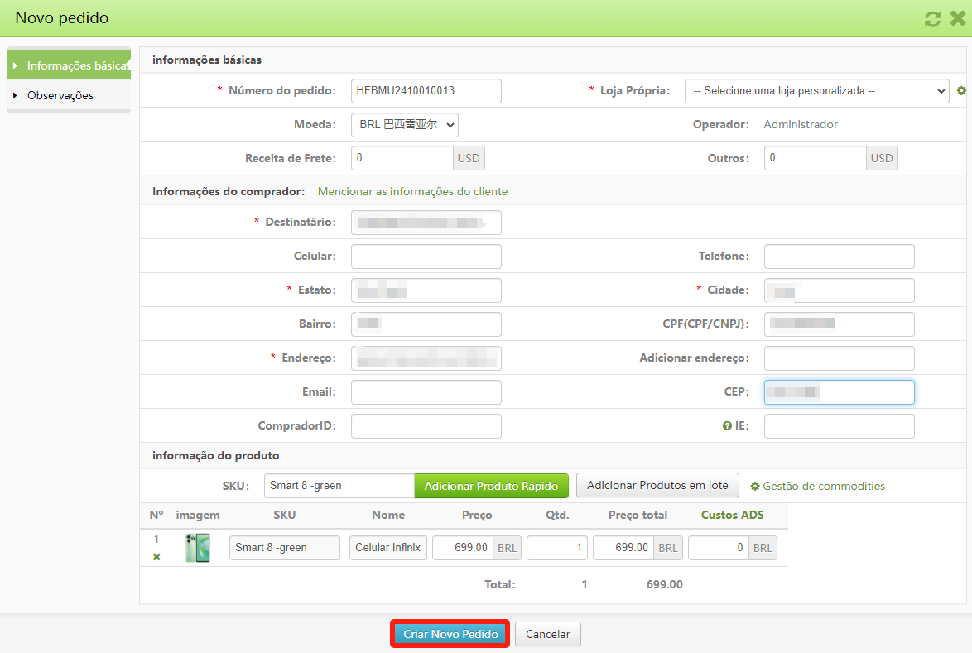The image size is (972, 653).
Task: Click Criar Novo Pedido button
Action: point(450,633)
